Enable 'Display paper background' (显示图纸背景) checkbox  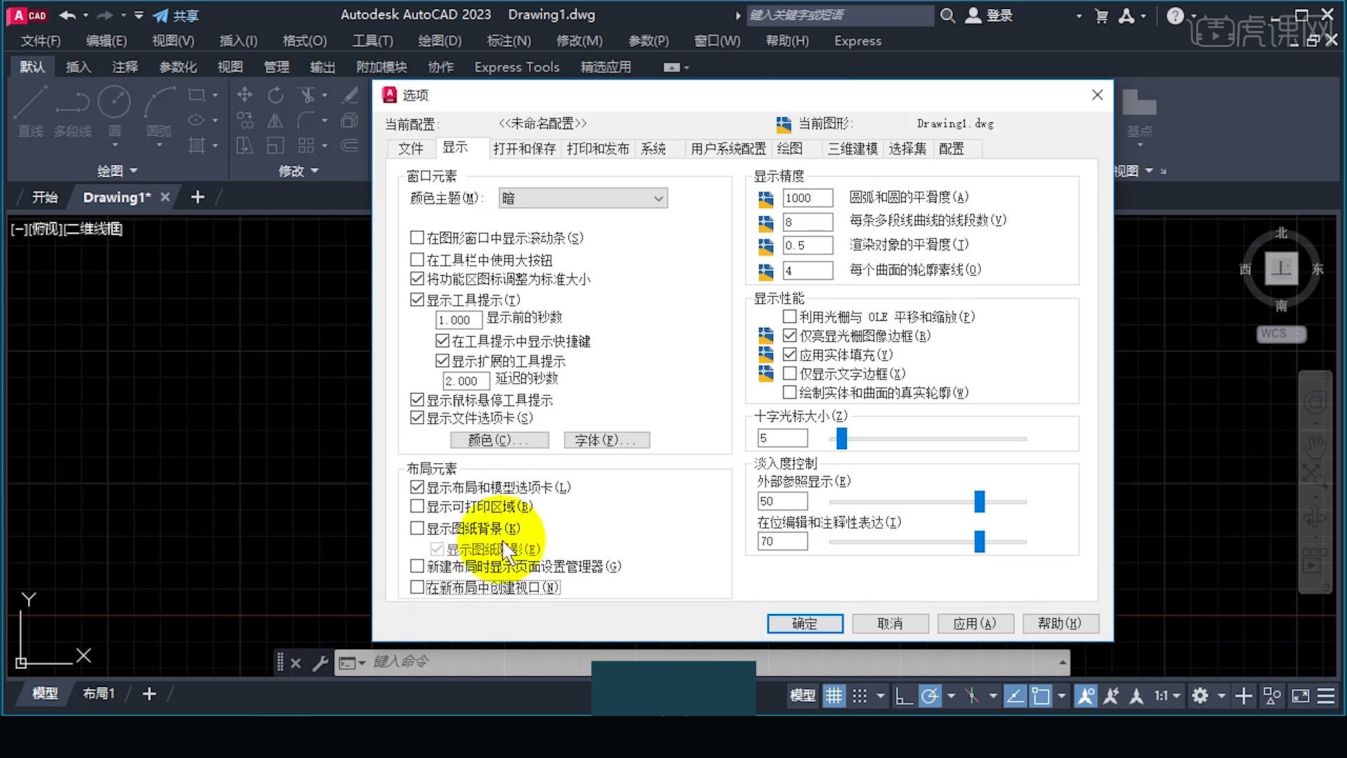pos(417,528)
